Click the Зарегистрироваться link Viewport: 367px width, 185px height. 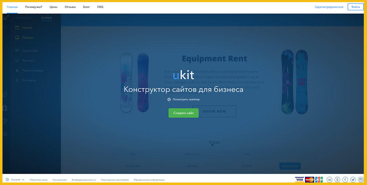coord(329,7)
